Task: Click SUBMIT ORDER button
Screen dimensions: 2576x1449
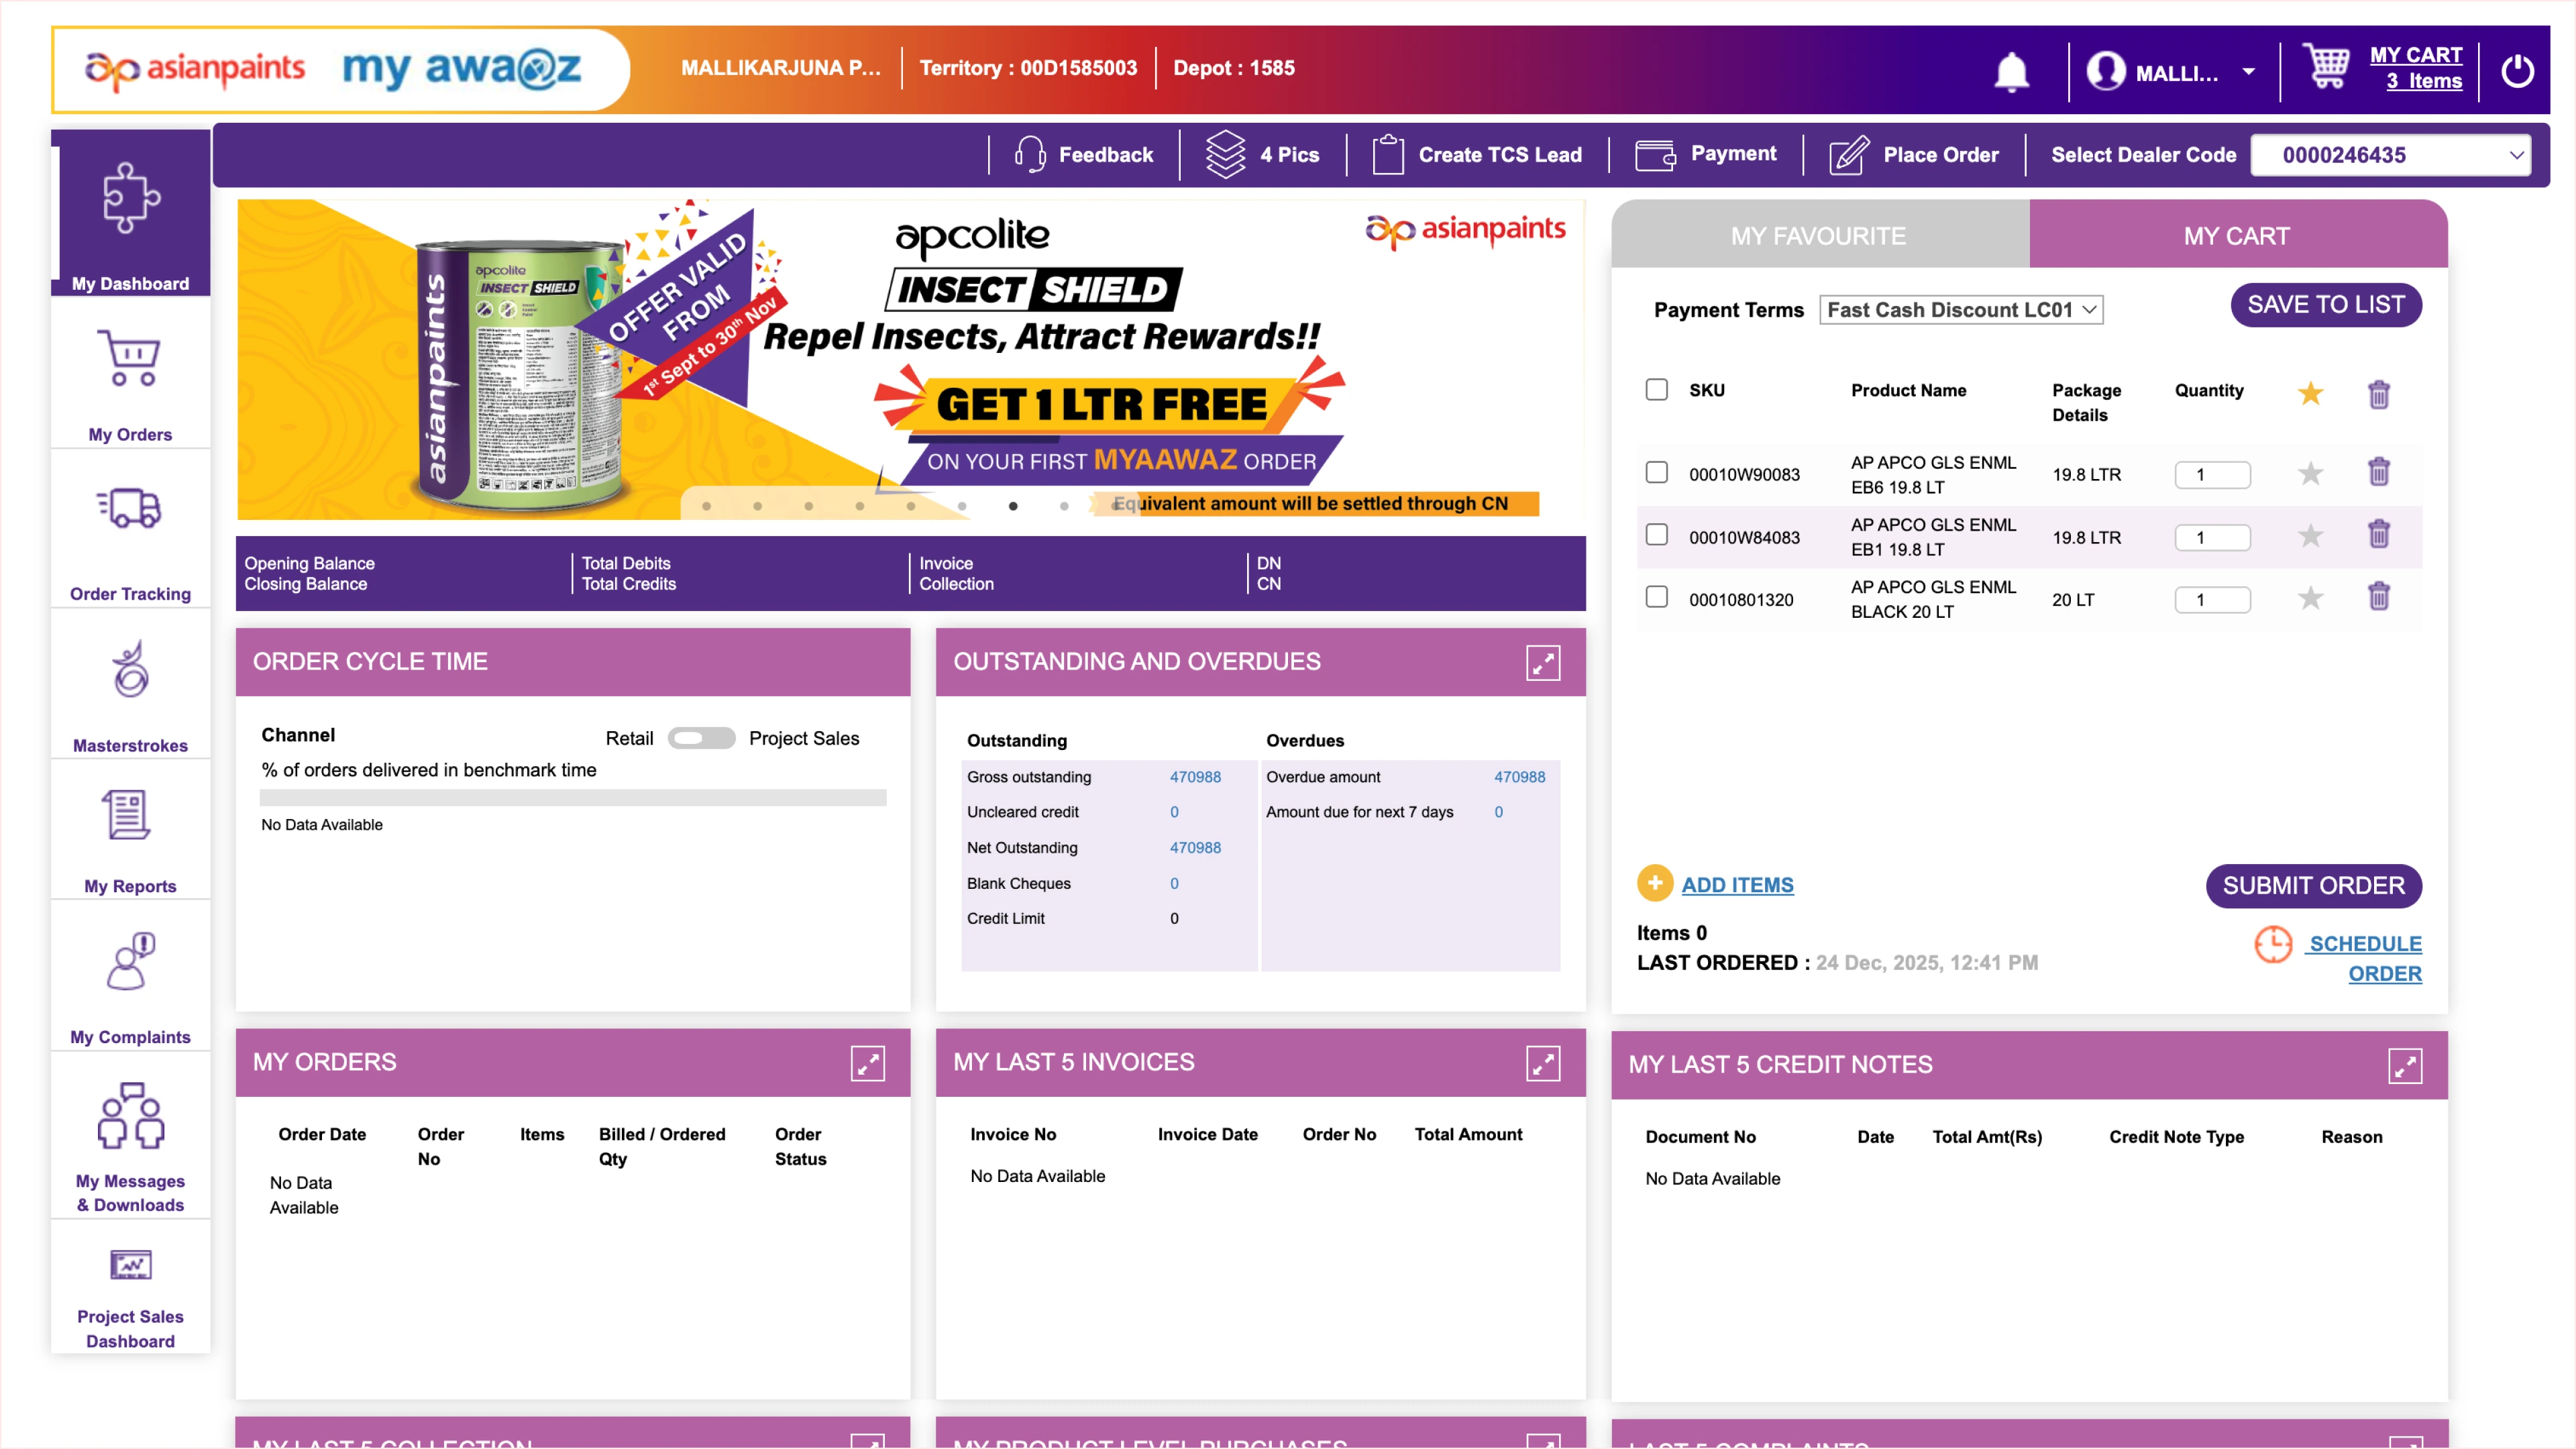Action: click(2314, 886)
